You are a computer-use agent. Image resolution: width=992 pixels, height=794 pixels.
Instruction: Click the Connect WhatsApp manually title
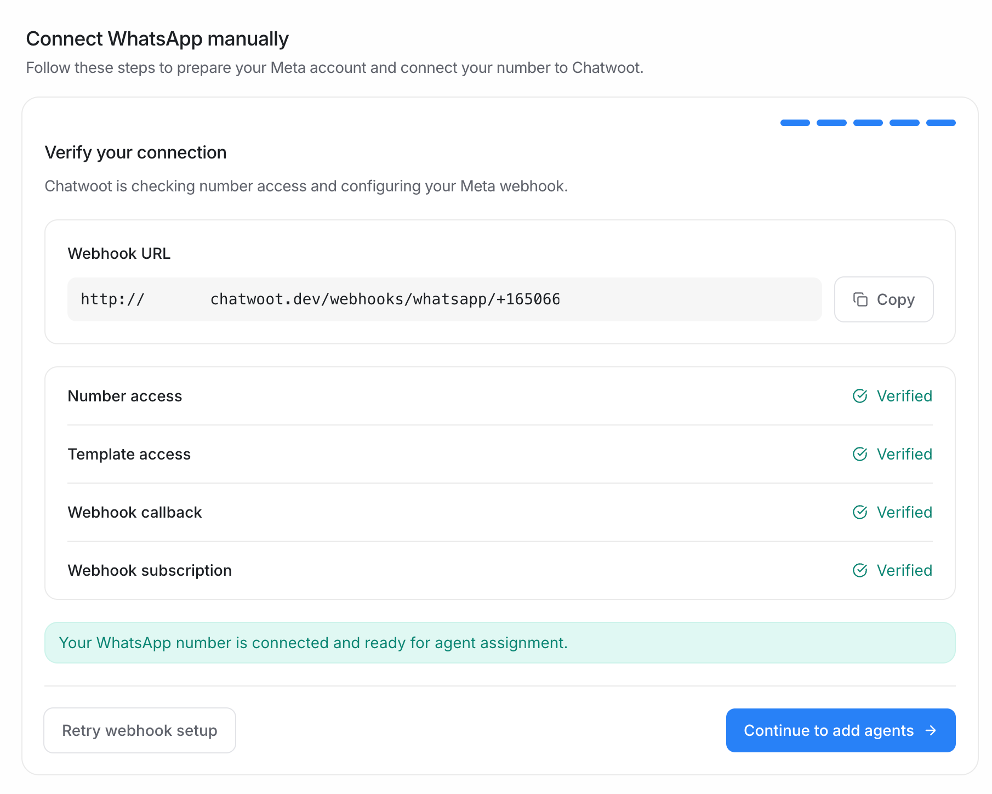pyautogui.click(x=157, y=39)
